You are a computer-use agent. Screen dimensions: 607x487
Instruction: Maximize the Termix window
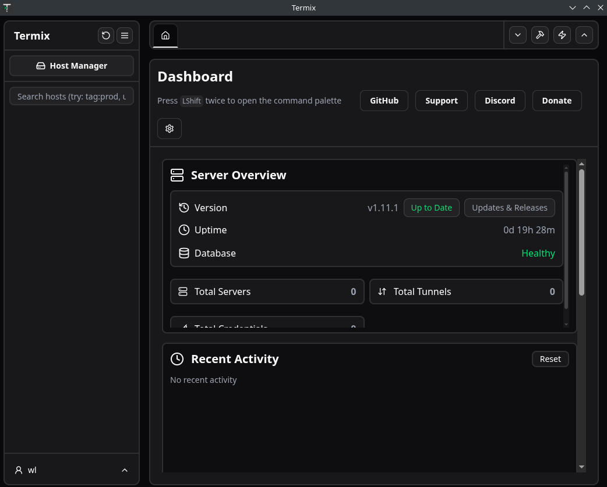(587, 8)
